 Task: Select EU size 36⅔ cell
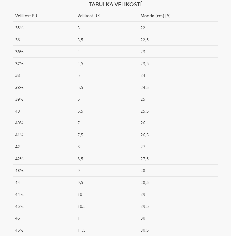(19, 52)
